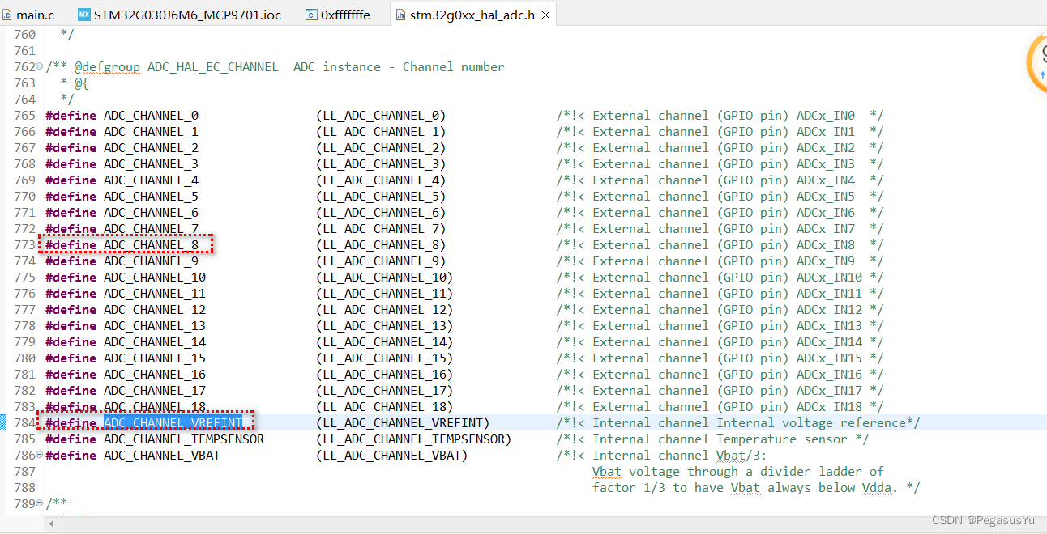Click line number 773 in the gutter
1047x534 pixels.
[25, 244]
